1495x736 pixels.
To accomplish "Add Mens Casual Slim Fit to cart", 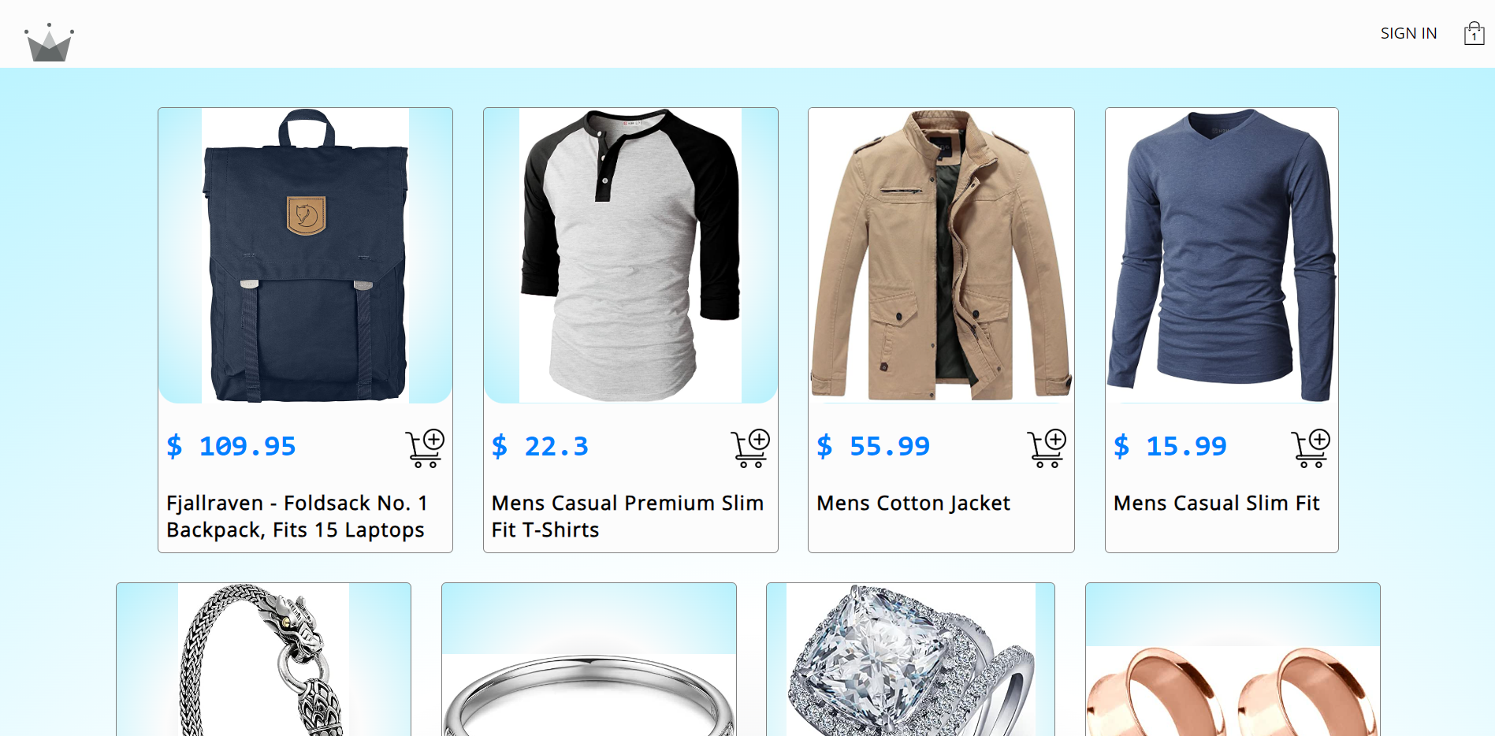I will tap(1311, 448).
